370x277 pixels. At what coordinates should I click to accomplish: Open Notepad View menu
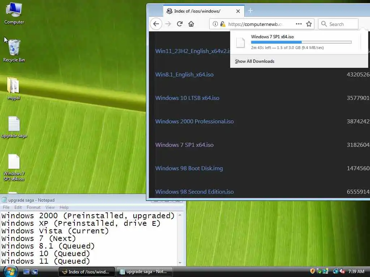coord(50,207)
